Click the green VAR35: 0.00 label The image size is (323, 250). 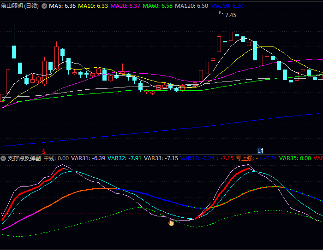click(x=295, y=158)
